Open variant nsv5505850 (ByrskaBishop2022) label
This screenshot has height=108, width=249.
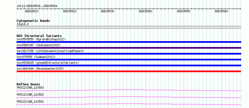click(x=41, y=39)
